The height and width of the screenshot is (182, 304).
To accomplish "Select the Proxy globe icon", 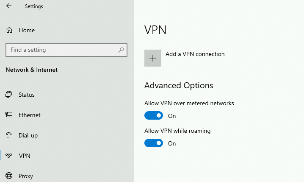I will tap(9, 176).
